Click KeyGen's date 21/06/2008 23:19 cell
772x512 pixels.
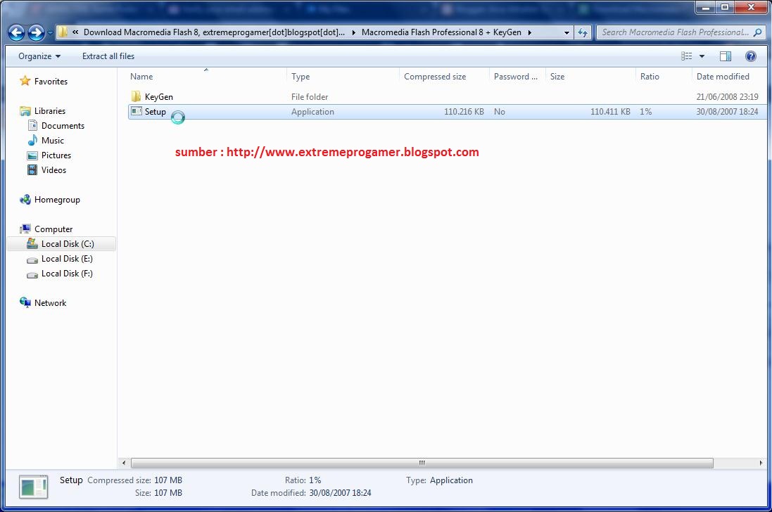tap(727, 97)
